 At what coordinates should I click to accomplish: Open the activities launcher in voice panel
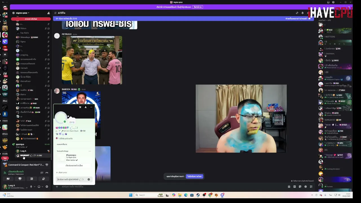click(x=32, y=179)
